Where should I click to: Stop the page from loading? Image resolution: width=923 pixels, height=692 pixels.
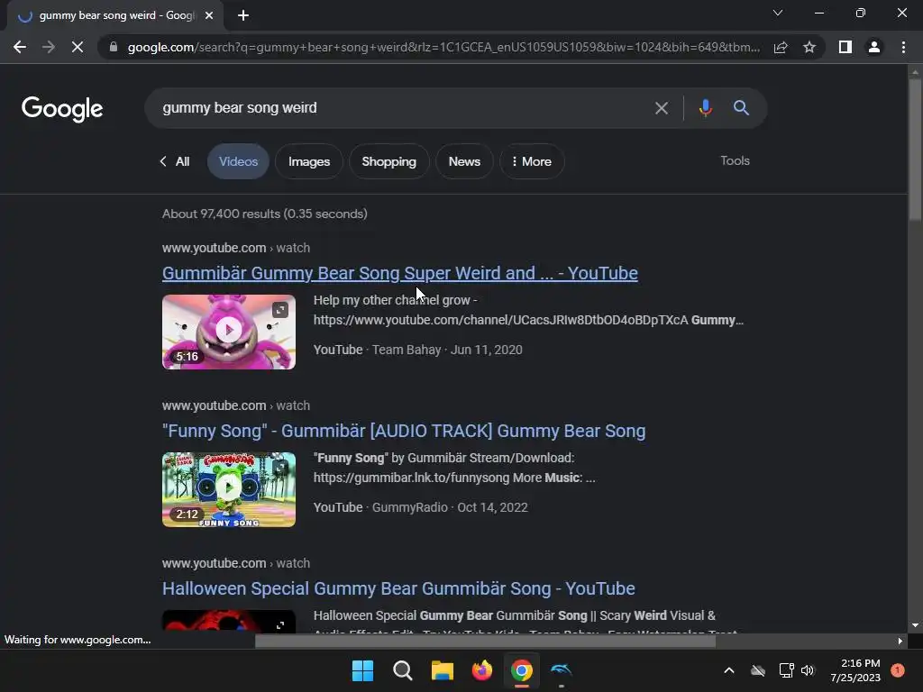click(x=78, y=47)
